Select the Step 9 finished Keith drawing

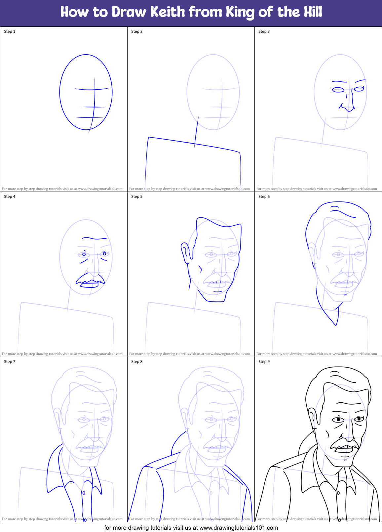(x=318, y=444)
